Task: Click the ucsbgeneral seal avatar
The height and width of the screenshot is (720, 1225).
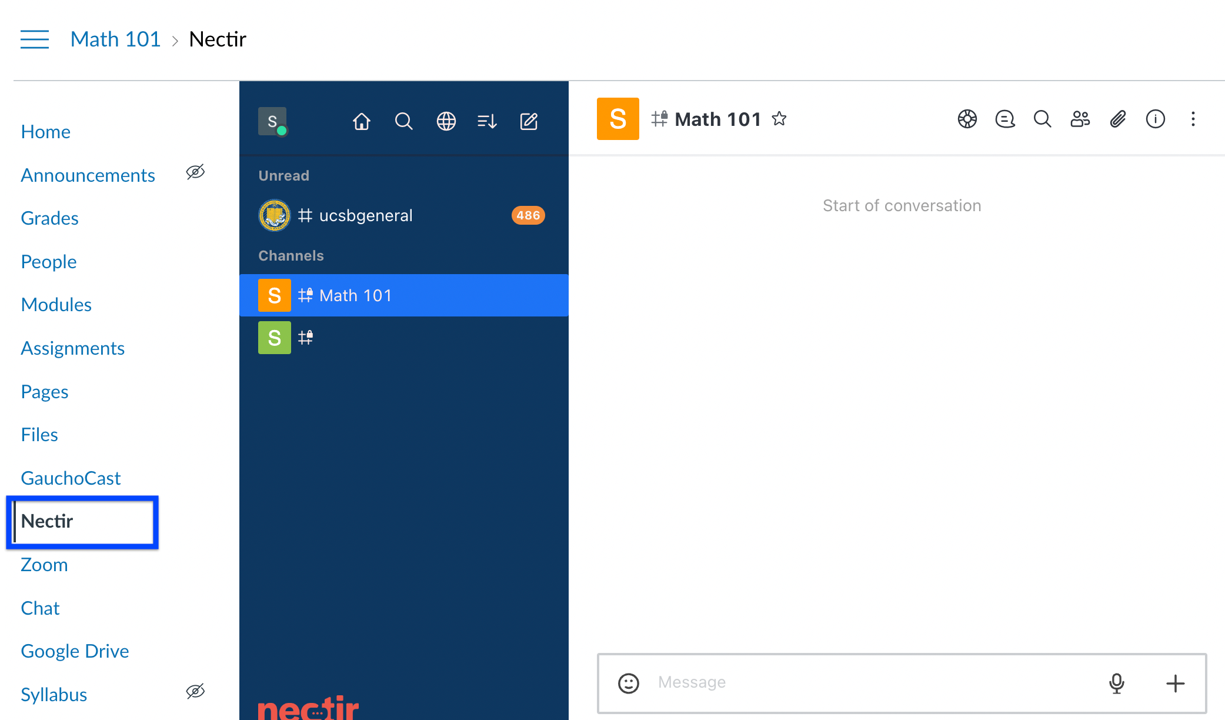Action: pos(275,215)
